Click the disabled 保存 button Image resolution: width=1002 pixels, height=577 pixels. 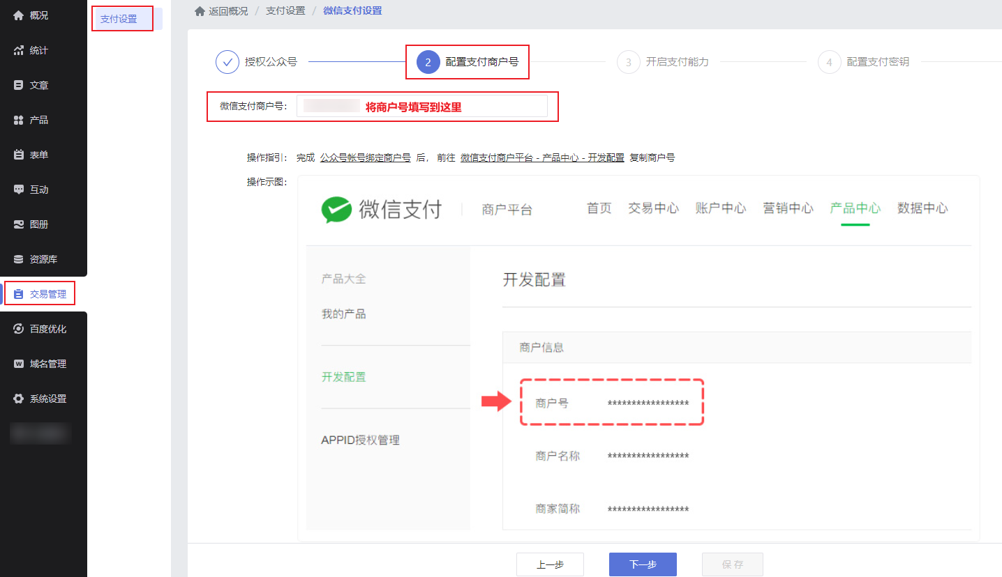pyautogui.click(x=733, y=564)
